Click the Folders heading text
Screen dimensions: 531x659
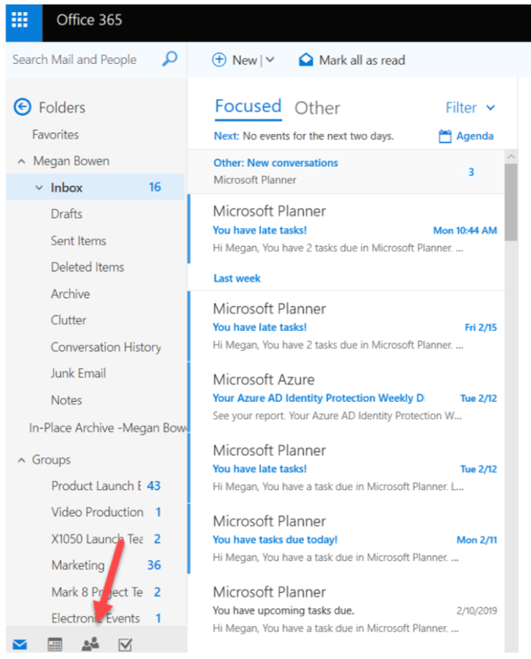[62, 107]
